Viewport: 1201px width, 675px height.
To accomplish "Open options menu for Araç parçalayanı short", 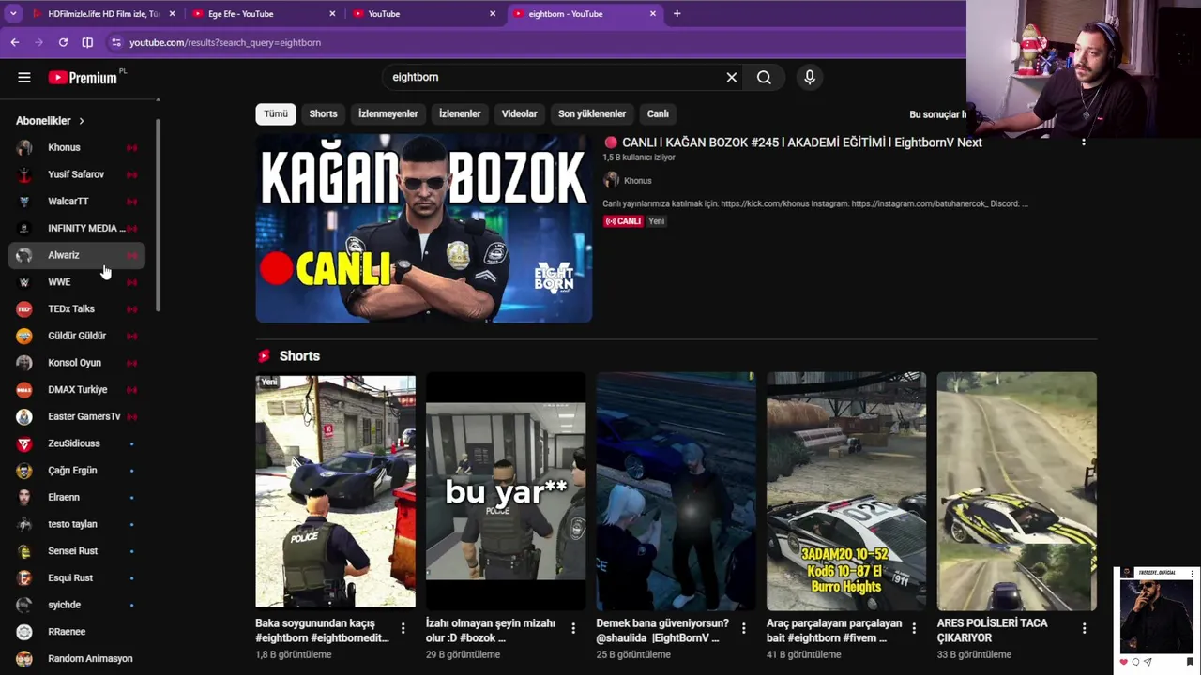I will click(x=914, y=628).
